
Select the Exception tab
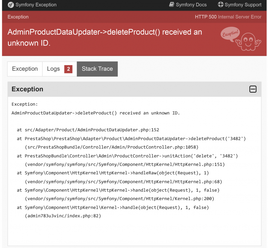click(25, 69)
